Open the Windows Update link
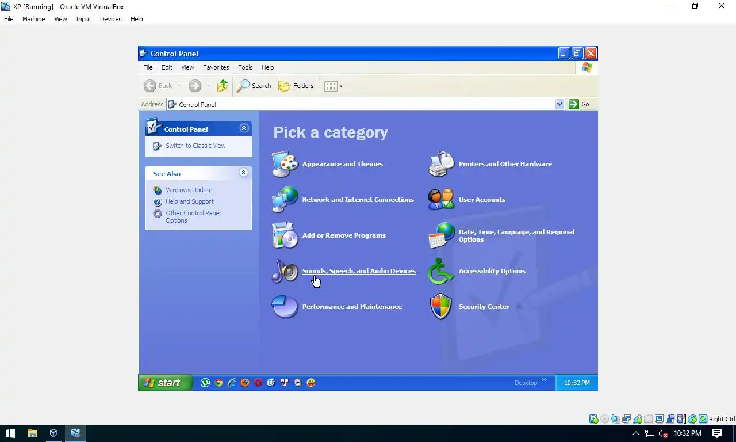 189,190
